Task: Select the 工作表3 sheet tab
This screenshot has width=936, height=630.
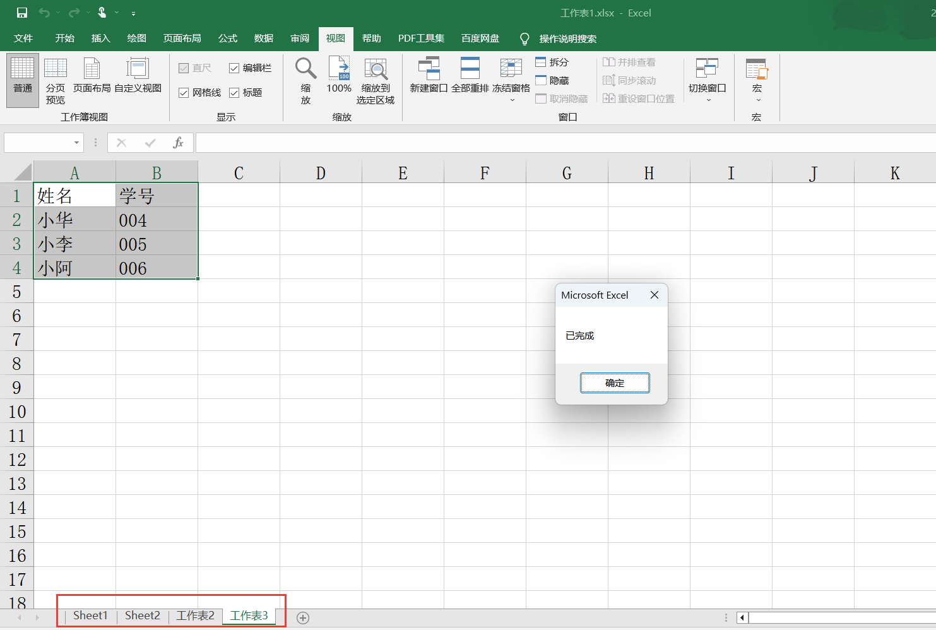Action: 249,615
